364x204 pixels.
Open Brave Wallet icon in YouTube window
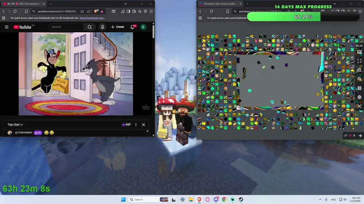[x=134, y=11]
